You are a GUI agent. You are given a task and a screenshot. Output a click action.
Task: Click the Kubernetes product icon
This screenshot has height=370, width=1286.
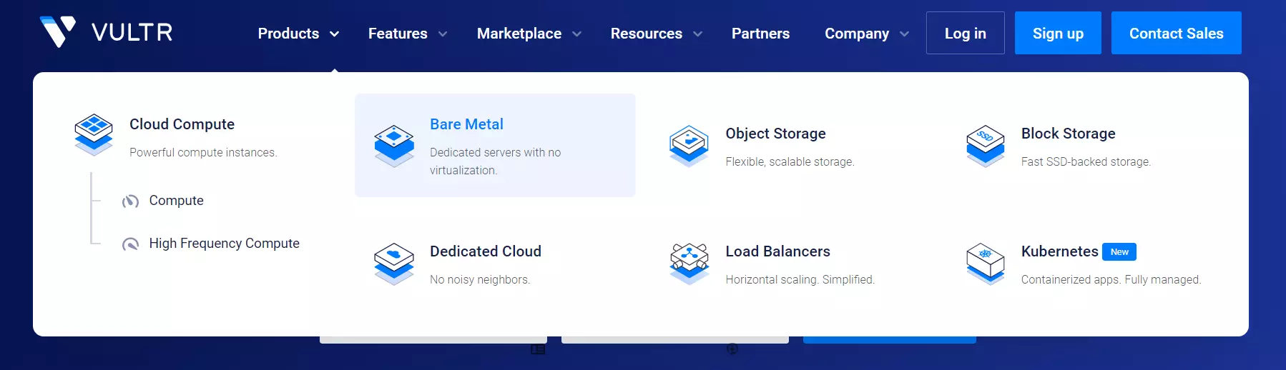(985, 263)
